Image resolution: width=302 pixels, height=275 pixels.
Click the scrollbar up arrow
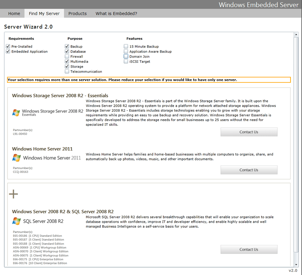(296, 35)
